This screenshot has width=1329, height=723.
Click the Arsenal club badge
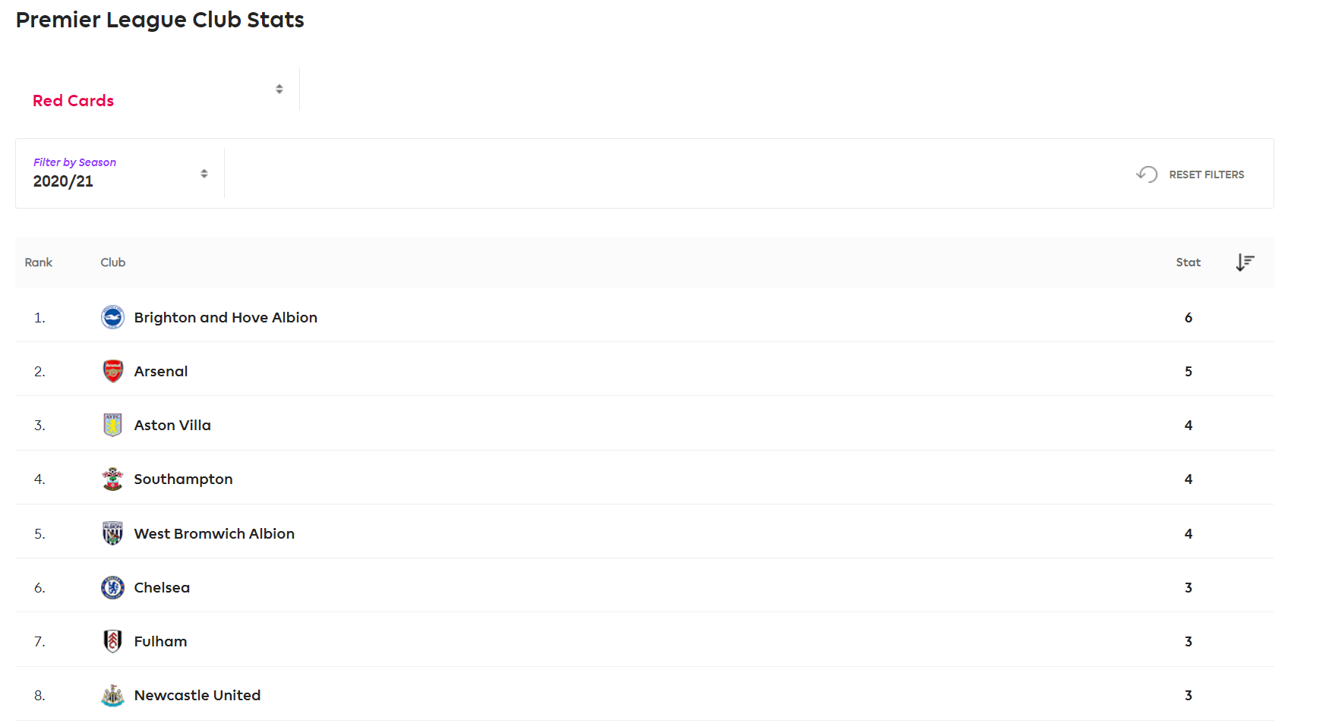coord(112,371)
